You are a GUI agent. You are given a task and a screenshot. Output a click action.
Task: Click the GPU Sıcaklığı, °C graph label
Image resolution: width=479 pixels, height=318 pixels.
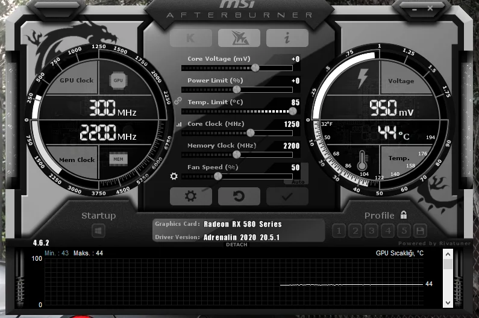(x=399, y=253)
